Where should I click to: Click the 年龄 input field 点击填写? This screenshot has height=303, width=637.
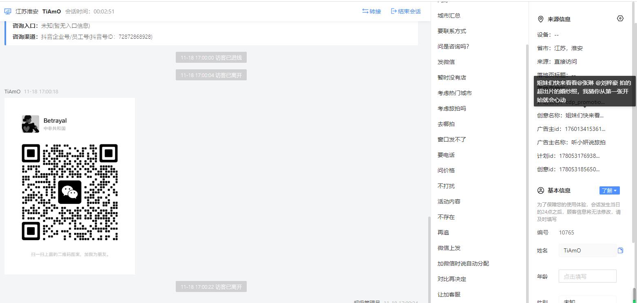[x=587, y=276]
